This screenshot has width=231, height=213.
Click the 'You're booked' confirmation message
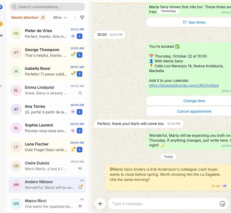(x=188, y=69)
